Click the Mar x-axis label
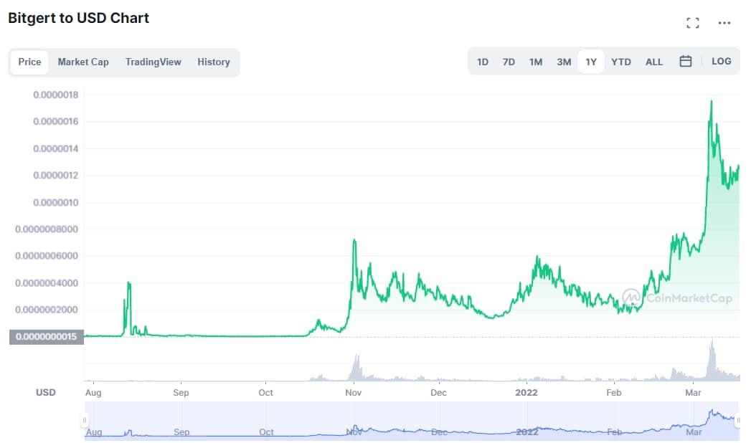The image size is (751, 443). 693,393
